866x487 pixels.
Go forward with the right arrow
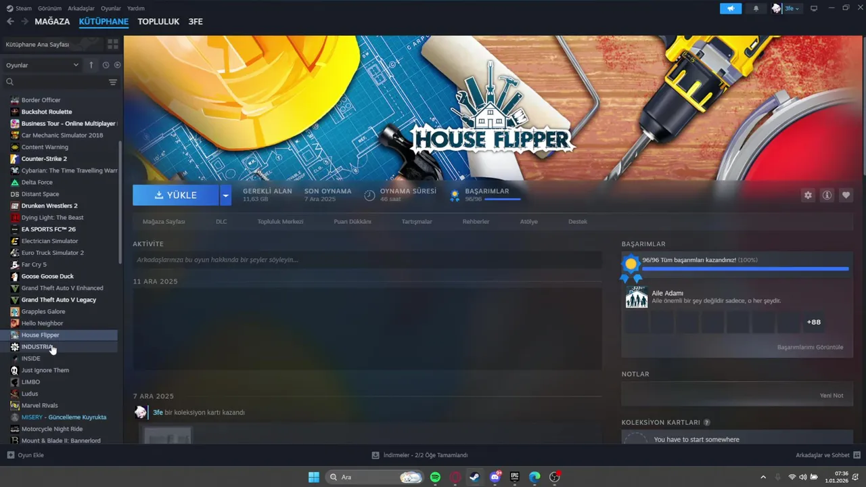[24, 22]
